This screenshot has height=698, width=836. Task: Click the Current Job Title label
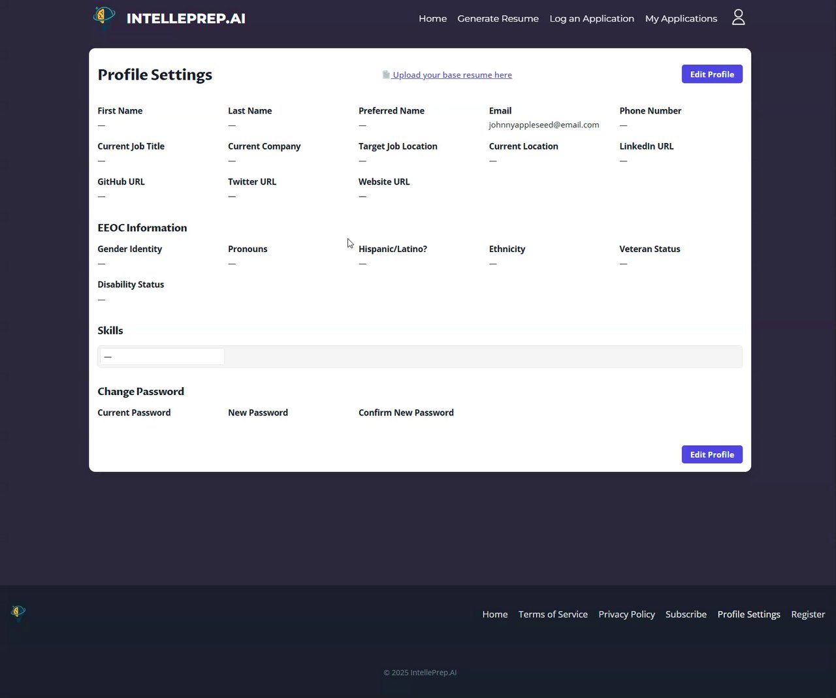(x=131, y=146)
